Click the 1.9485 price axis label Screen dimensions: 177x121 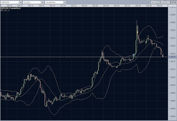click(x=173, y=109)
